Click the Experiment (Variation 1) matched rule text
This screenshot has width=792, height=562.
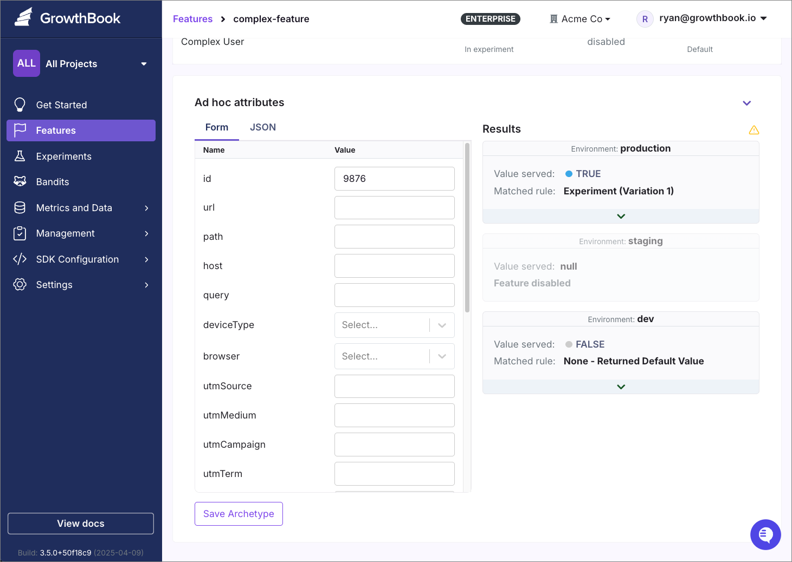(x=619, y=191)
